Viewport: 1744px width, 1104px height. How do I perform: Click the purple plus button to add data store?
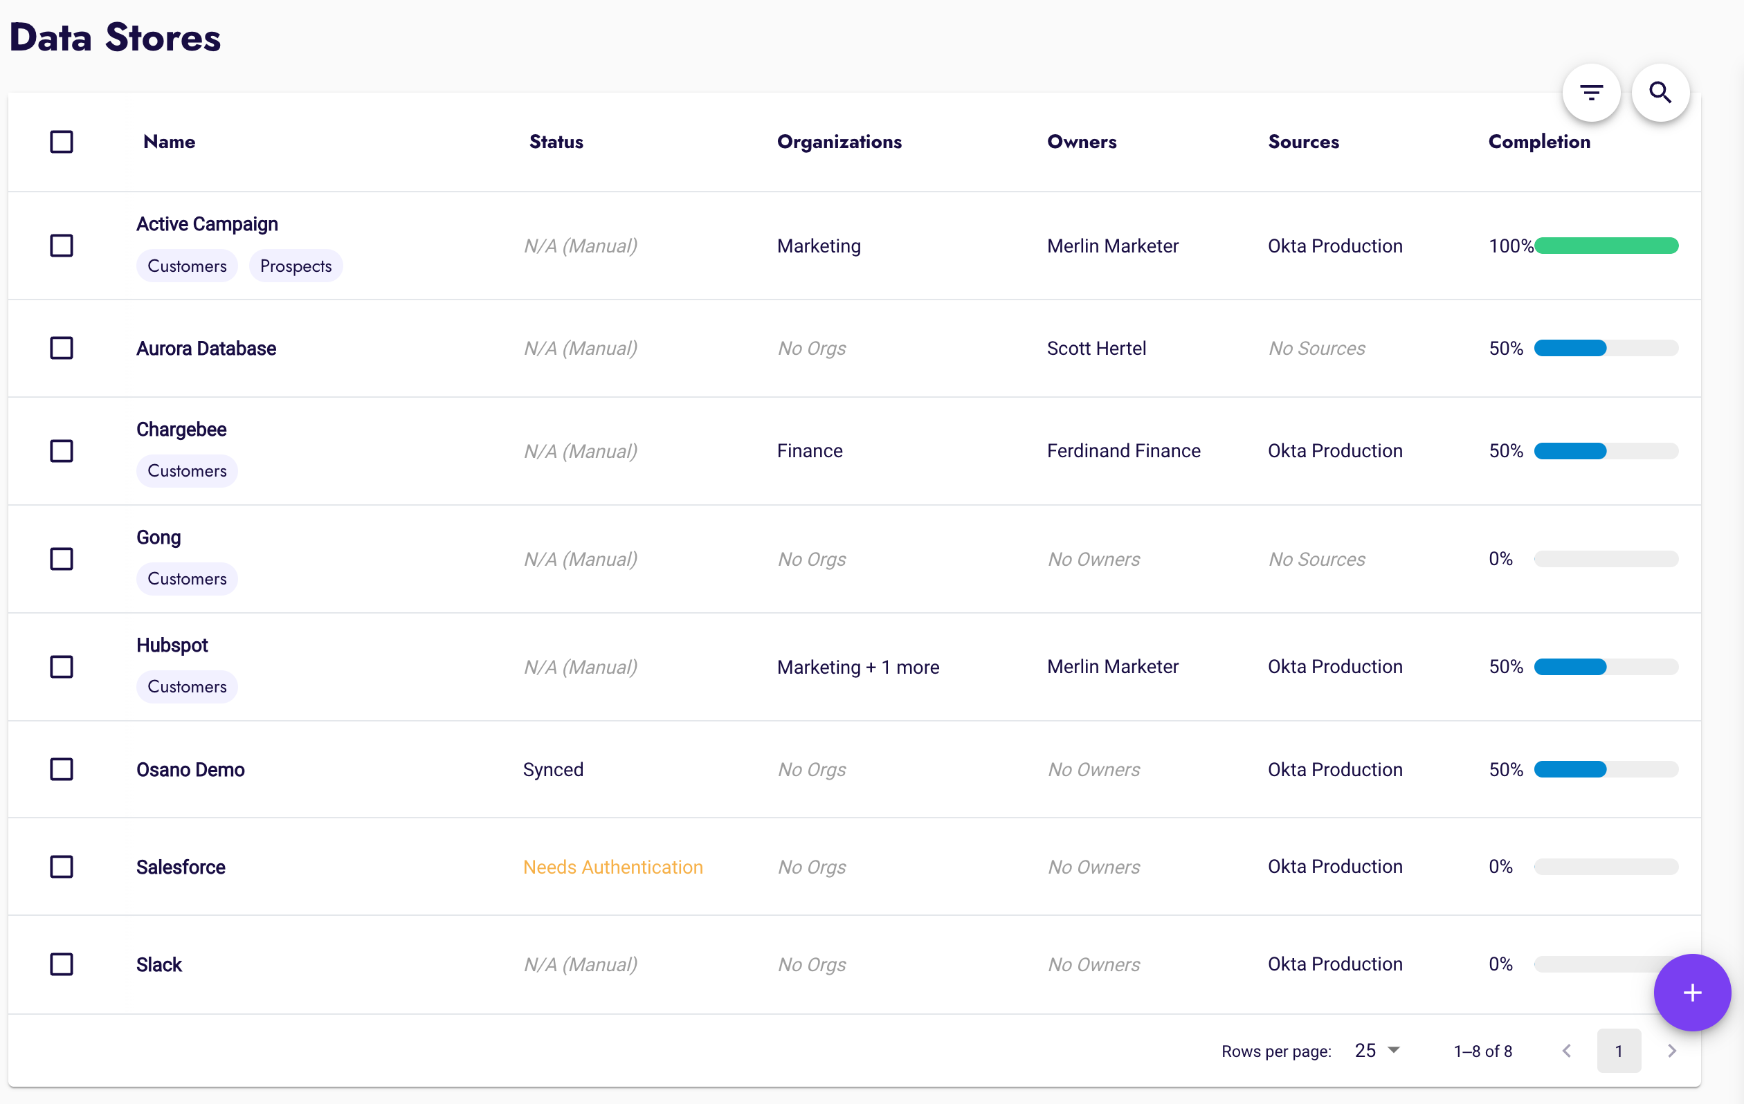pos(1692,993)
